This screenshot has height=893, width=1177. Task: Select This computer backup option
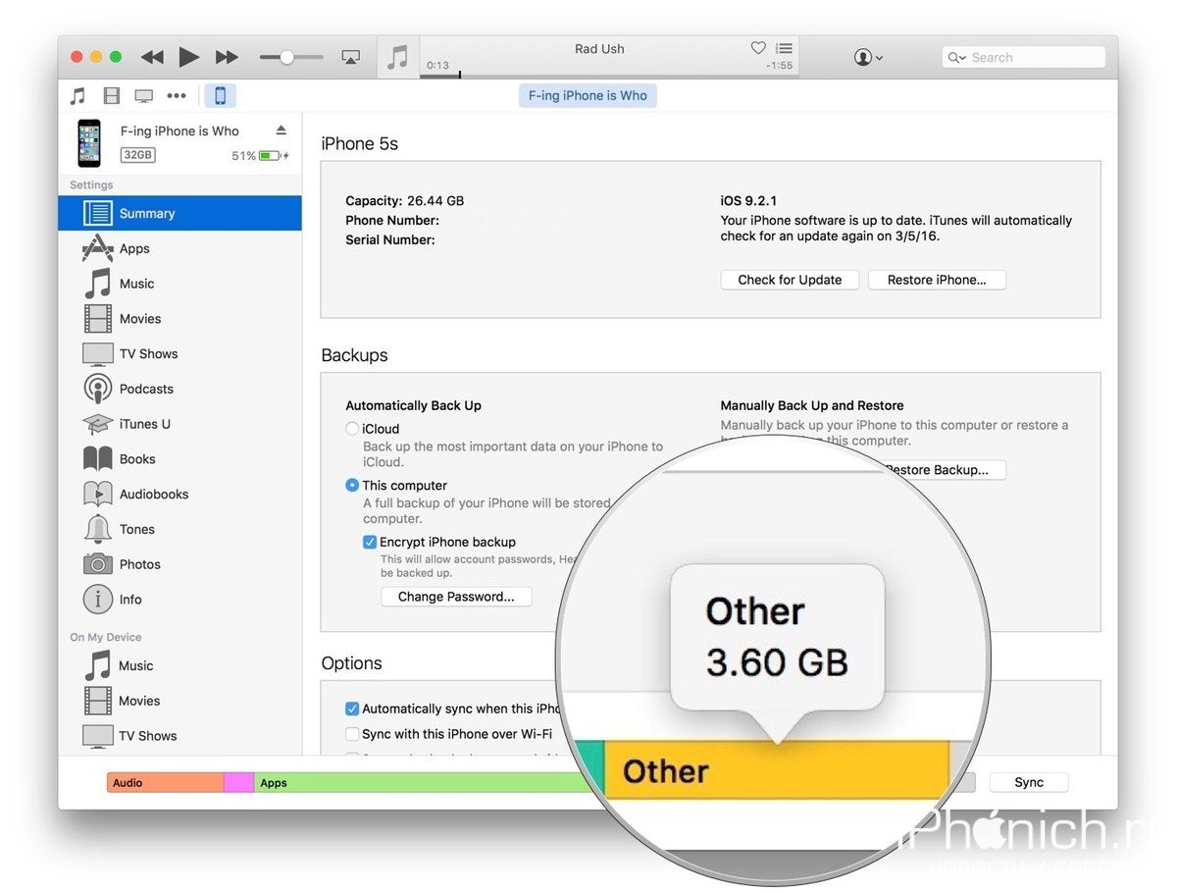pyautogui.click(x=352, y=485)
